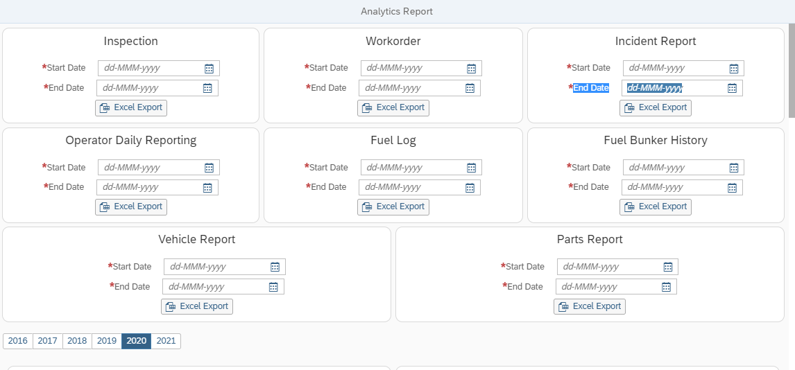Click Excel Export under Operator Daily Reporting
795x370 pixels.
click(131, 207)
